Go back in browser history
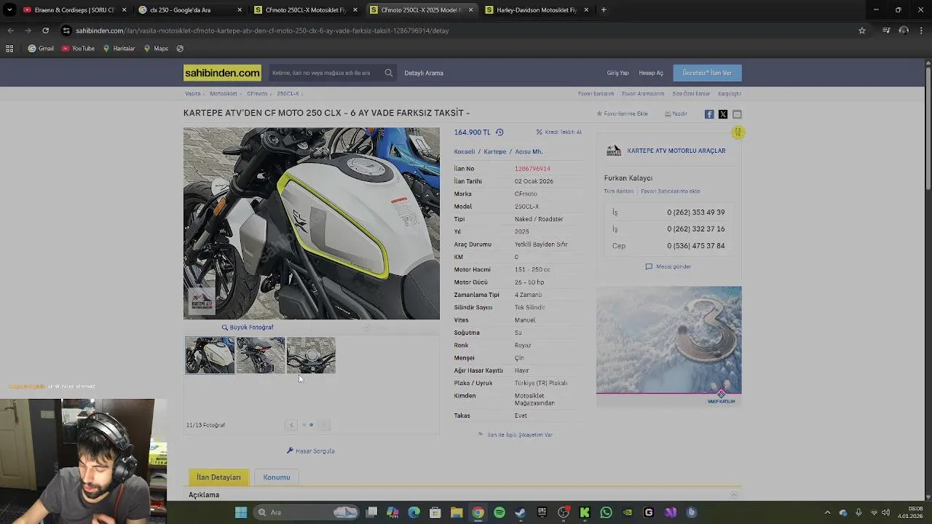The height and width of the screenshot is (524, 932). point(10,31)
